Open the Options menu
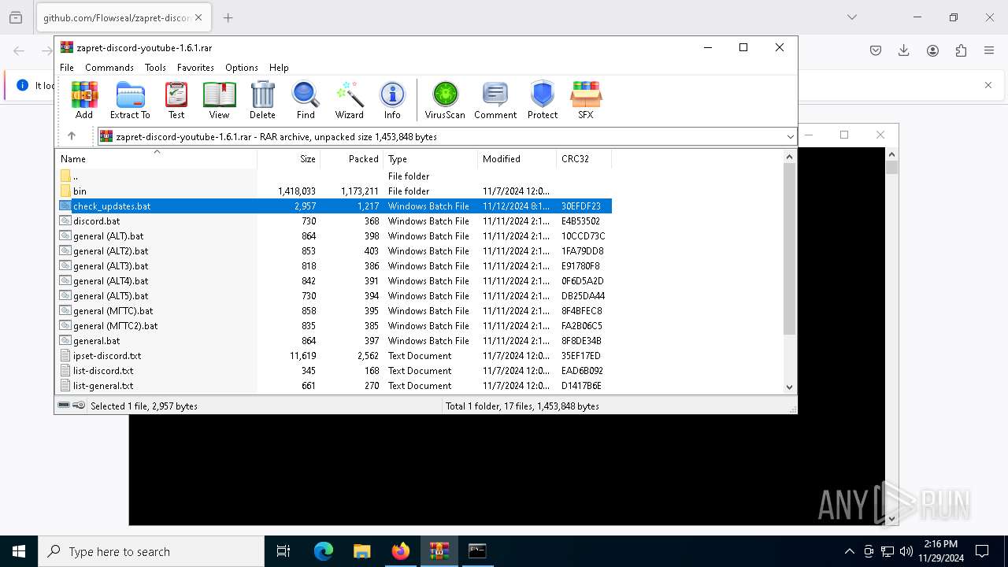The image size is (1008, 567). coord(241,68)
